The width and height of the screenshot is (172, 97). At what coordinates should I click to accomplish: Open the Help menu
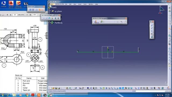[96, 4]
